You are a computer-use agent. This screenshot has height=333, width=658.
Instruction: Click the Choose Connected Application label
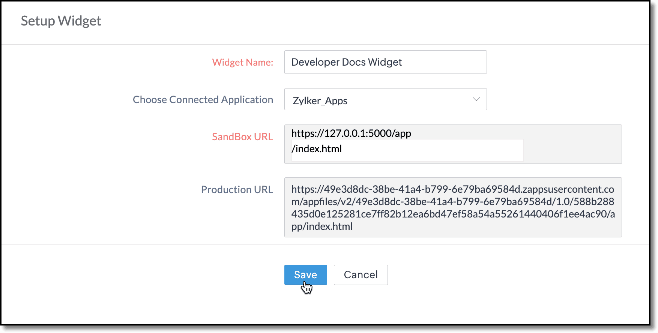203,100
